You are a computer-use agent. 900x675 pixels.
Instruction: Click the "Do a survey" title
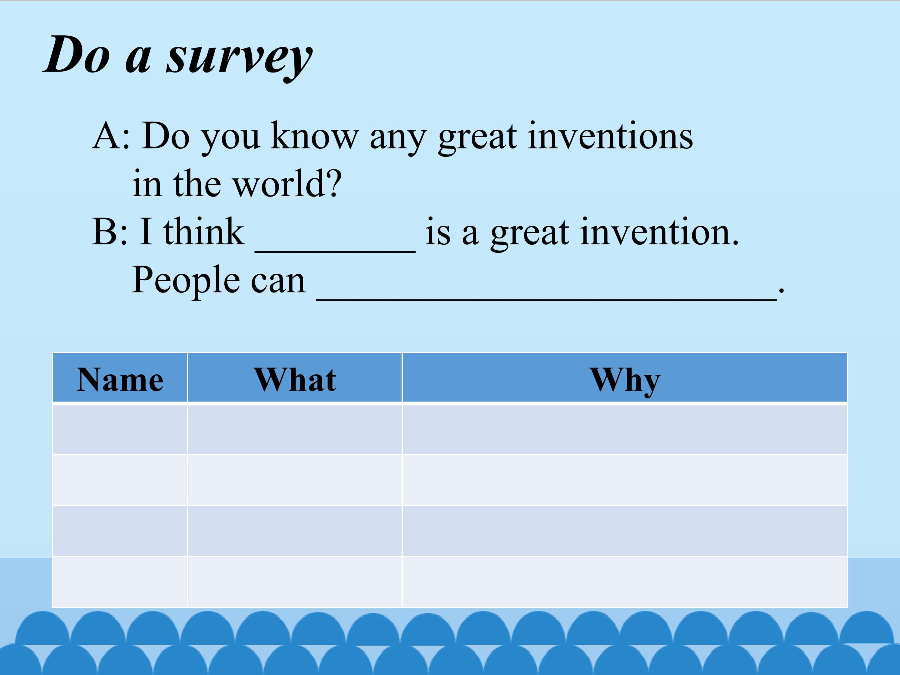(178, 56)
